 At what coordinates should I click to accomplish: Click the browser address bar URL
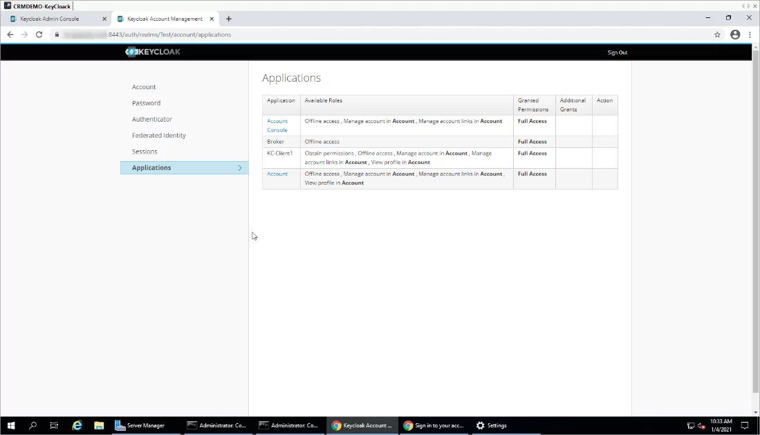pyautogui.click(x=169, y=35)
